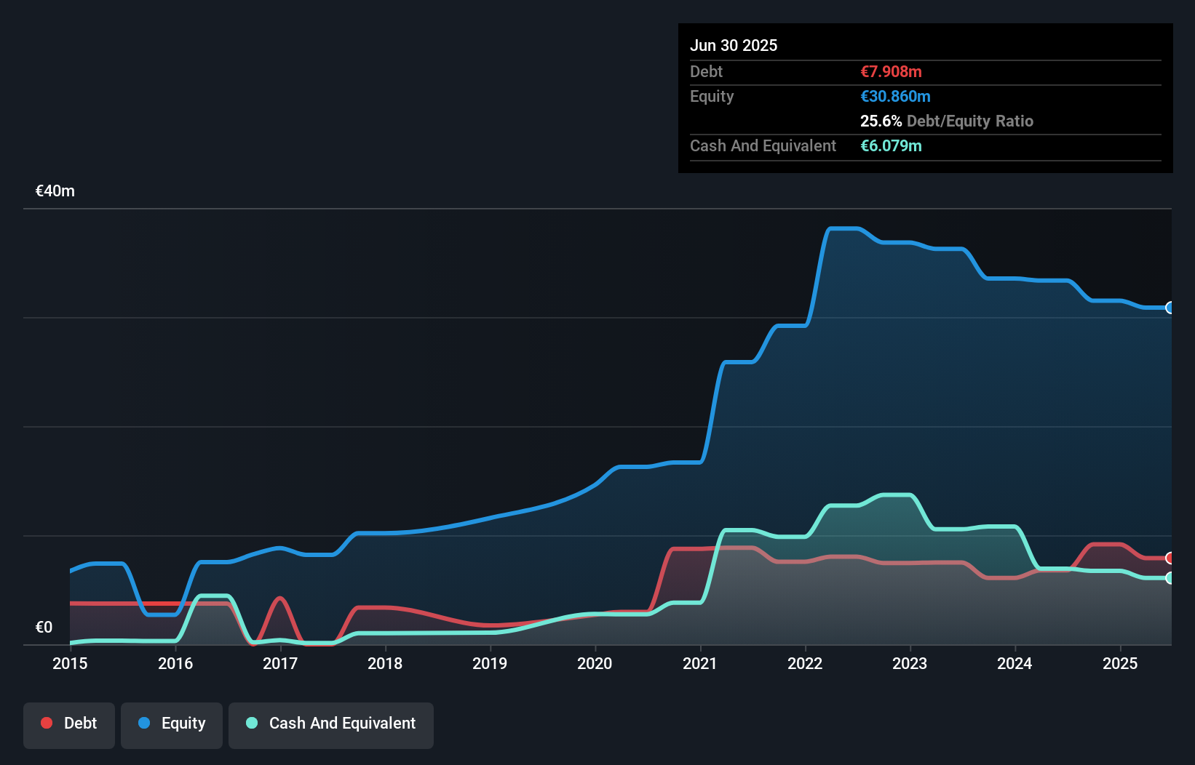Select the Debt endpoint marker on the chart

(x=1170, y=557)
